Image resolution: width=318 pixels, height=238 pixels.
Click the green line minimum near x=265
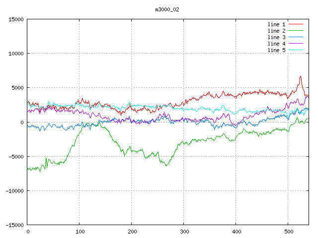coord(166,165)
